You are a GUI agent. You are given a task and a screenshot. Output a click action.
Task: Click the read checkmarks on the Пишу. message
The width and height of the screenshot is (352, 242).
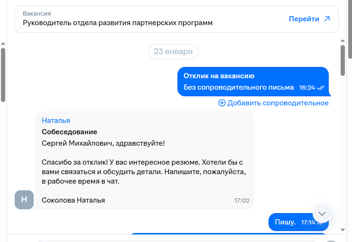[x=320, y=222]
